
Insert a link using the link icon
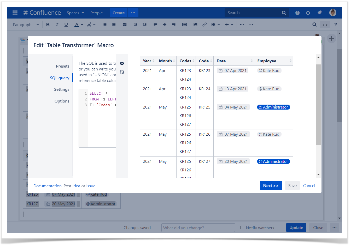[x=204, y=25]
